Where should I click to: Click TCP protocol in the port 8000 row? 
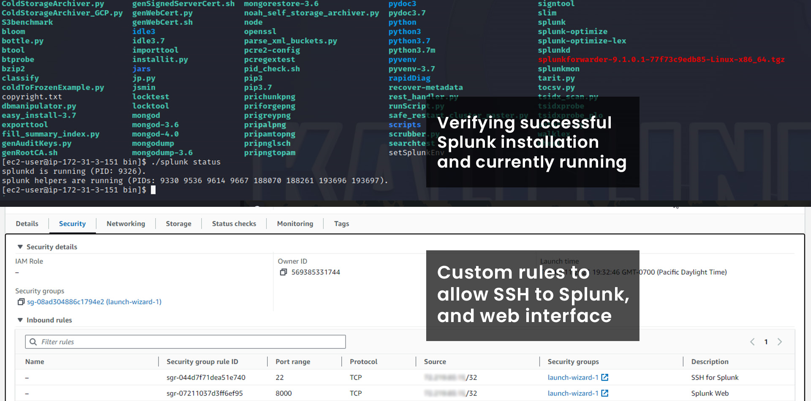pos(356,393)
